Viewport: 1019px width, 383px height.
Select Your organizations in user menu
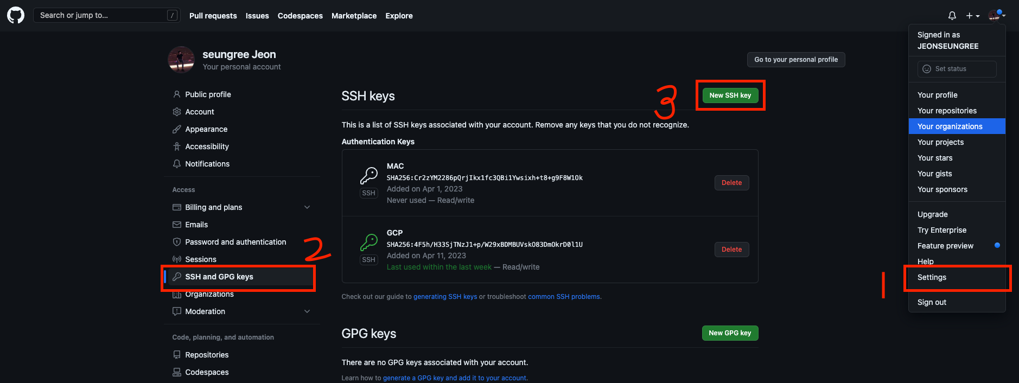point(957,126)
